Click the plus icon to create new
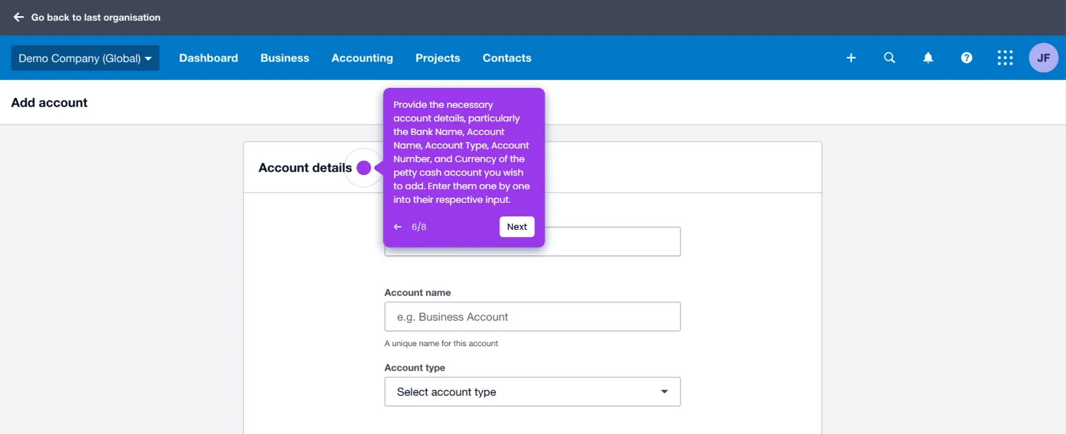This screenshot has width=1066, height=434. click(851, 58)
